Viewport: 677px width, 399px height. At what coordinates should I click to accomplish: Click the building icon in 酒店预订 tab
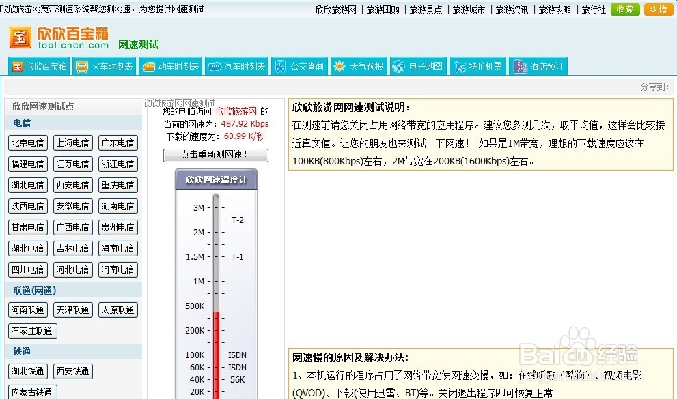pos(521,67)
